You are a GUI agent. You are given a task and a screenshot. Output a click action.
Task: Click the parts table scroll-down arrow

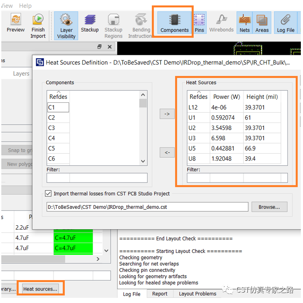coord(106,251)
